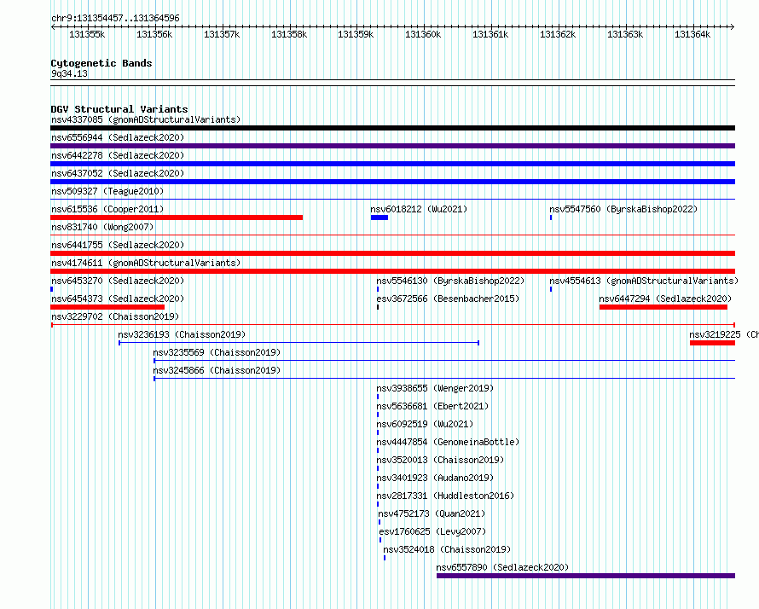Image resolution: width=759 pixels, height=609 pixels.
Task: Open nsv3245866 (Chaisson2019) label
Action: click(217, 370)
